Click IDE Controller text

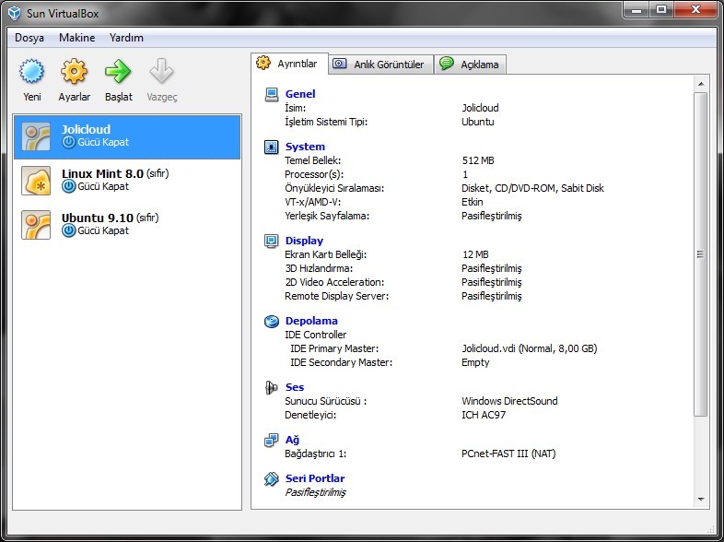click(315, 335)
